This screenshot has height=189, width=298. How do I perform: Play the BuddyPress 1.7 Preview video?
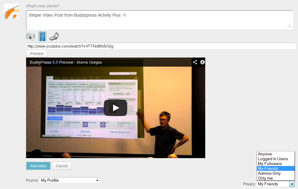[x=116, y=108]
